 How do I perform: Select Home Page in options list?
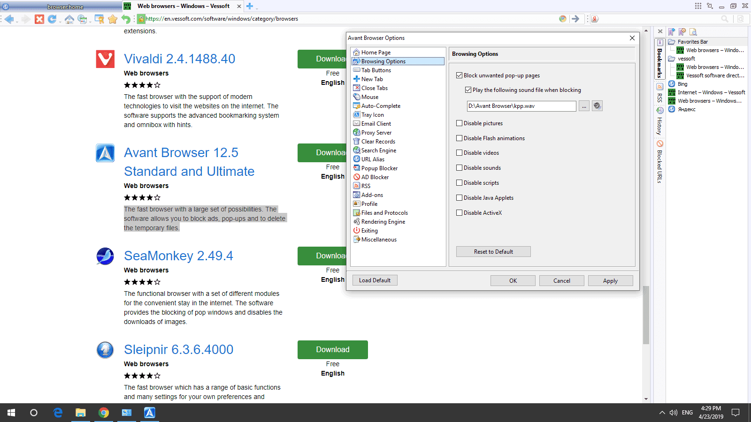tap(375, 53)
